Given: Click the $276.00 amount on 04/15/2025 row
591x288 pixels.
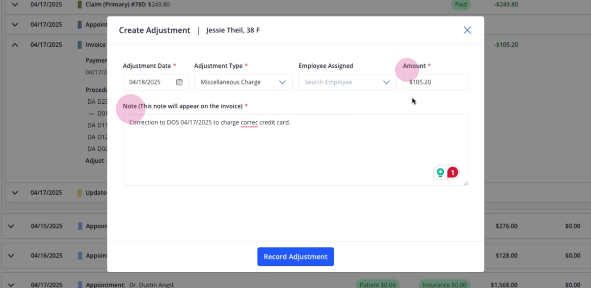Looking at the screenshot, I should pyautogui.click(x=507, y=226).
